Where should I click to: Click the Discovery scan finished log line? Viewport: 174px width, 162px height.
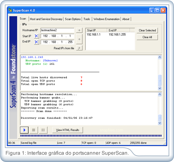point(57,118)
